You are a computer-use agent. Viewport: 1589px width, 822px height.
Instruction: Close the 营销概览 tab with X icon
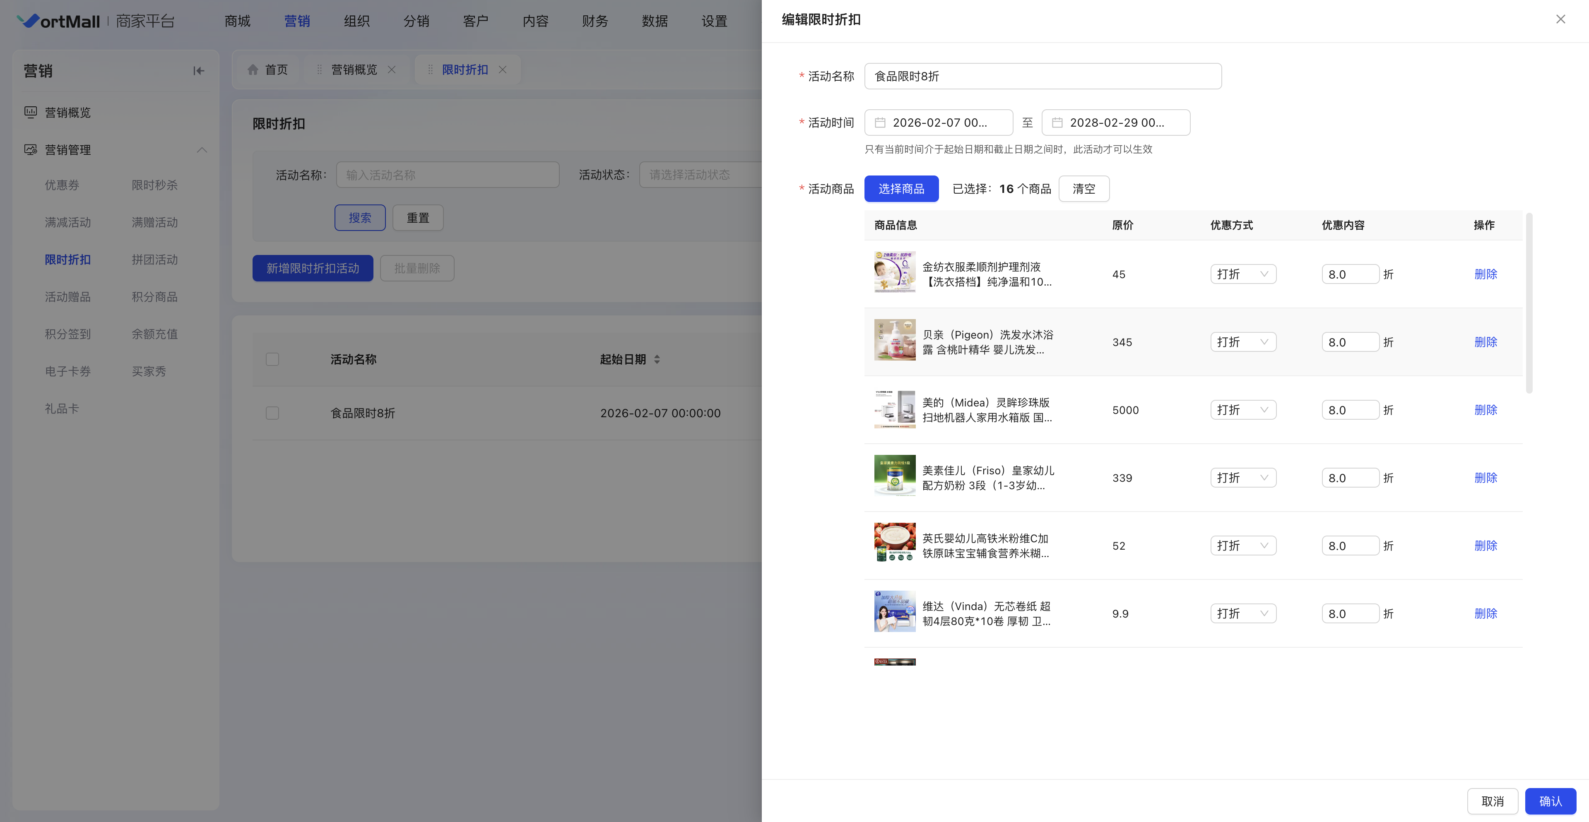tap(392, 70)
